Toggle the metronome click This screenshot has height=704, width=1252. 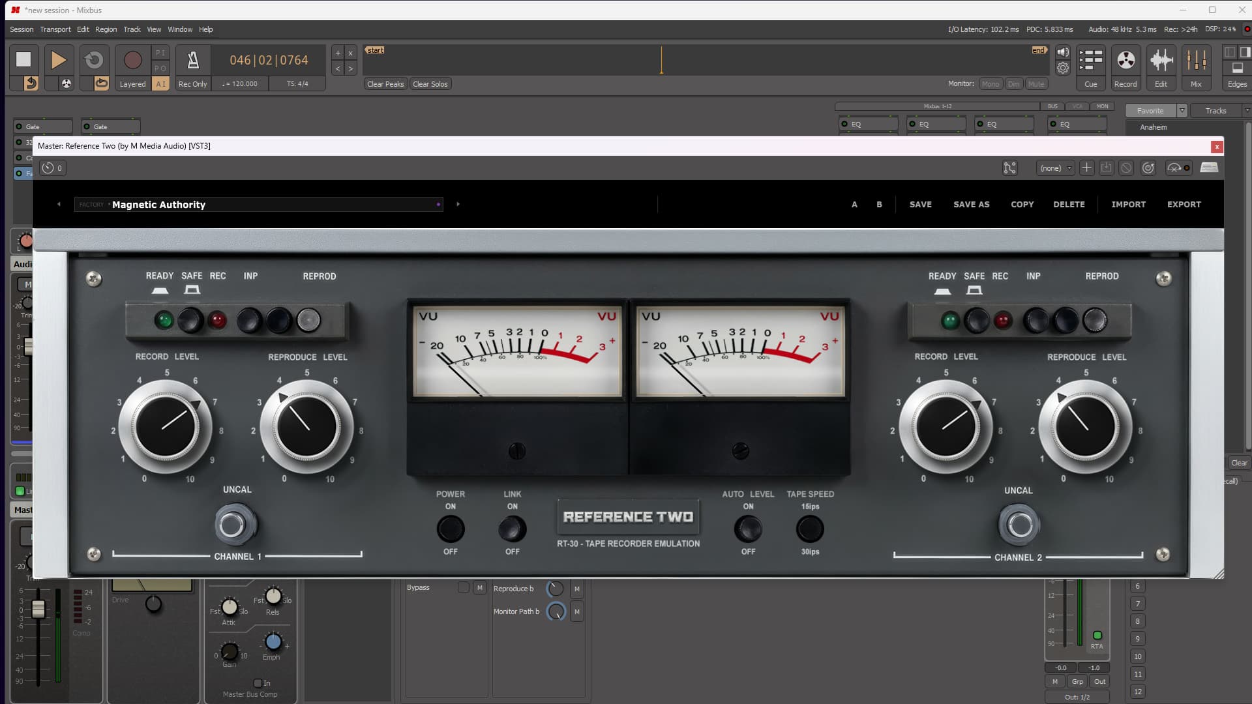(x=193, y=60)
